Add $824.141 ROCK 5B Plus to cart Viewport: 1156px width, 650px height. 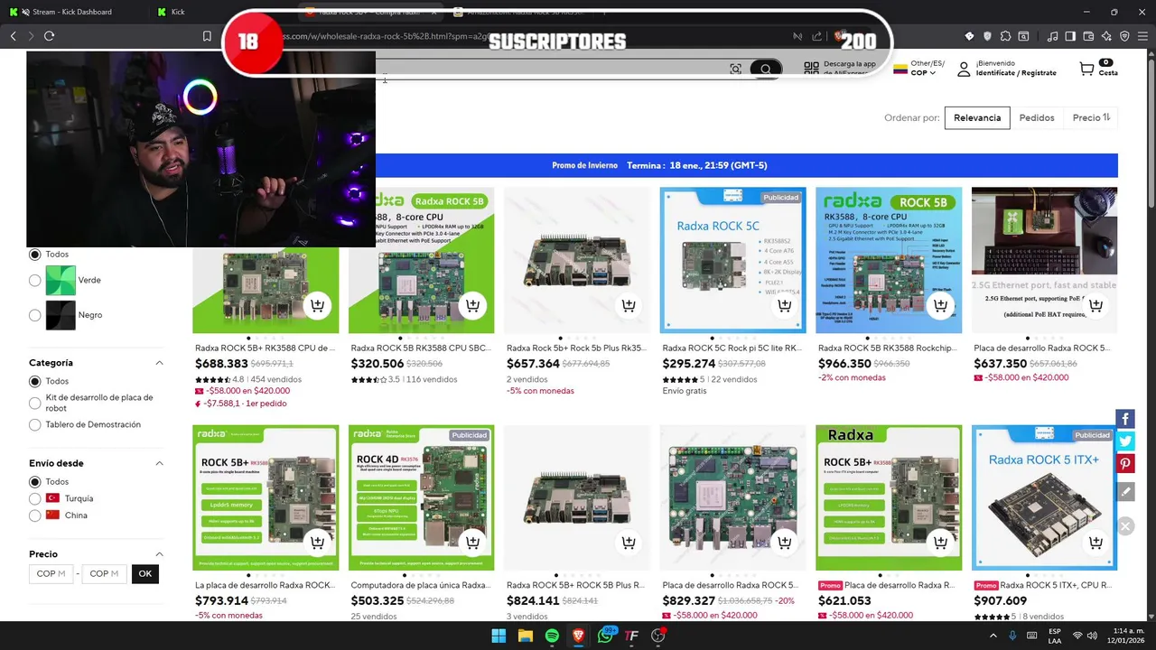point(629,543)
